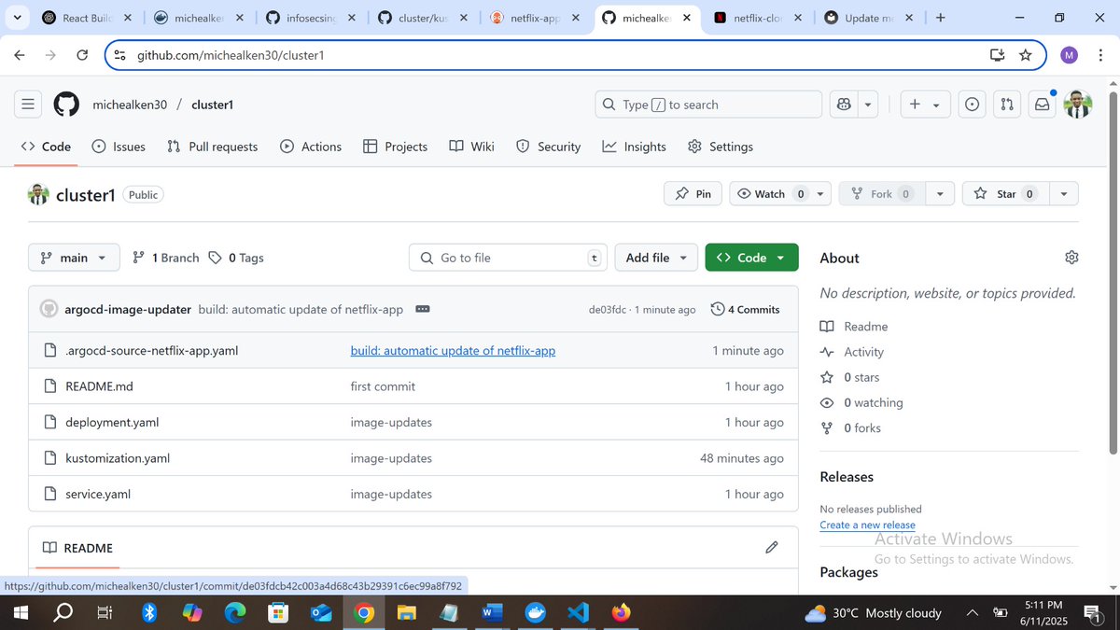Click the GitHub Octocat logo
Image resolution: width=1120 pixels, height=630 pixels.
tap(66, 105)
